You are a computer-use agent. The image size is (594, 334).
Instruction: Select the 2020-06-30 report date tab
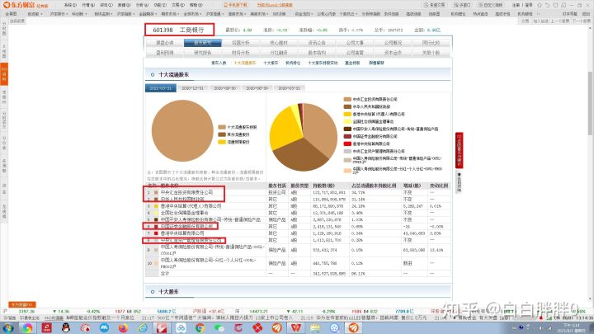tap(257, 88)
